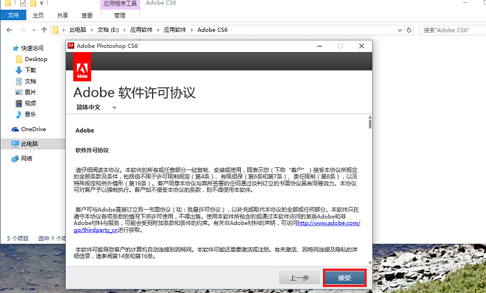Accept the Adobe license agreement
Image resolution: width=486 pixels, height=293 pixels.
pos(344,278)
